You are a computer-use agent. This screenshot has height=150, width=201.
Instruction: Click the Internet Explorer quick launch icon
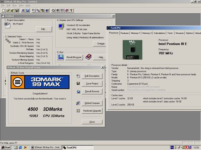(x=21, y=147)
